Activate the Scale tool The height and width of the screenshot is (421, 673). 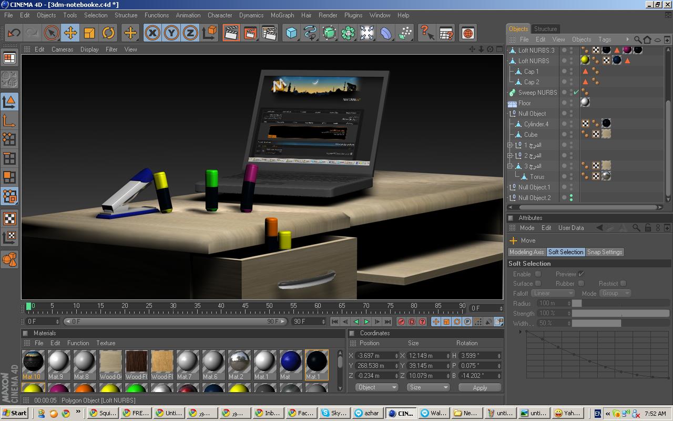89,33
